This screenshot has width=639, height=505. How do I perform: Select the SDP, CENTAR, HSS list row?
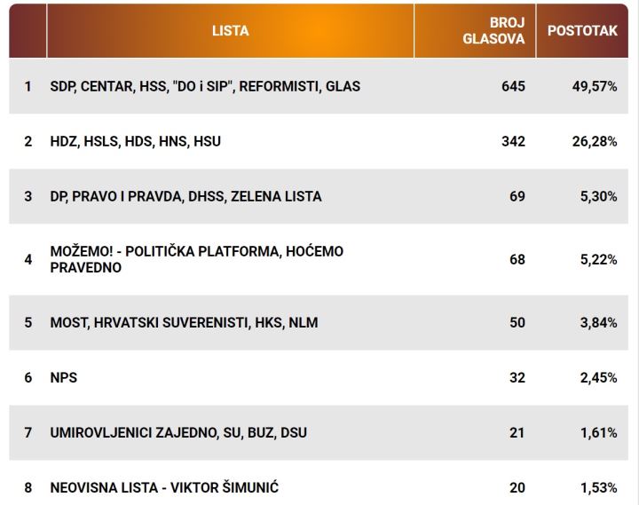click(319, 86)
